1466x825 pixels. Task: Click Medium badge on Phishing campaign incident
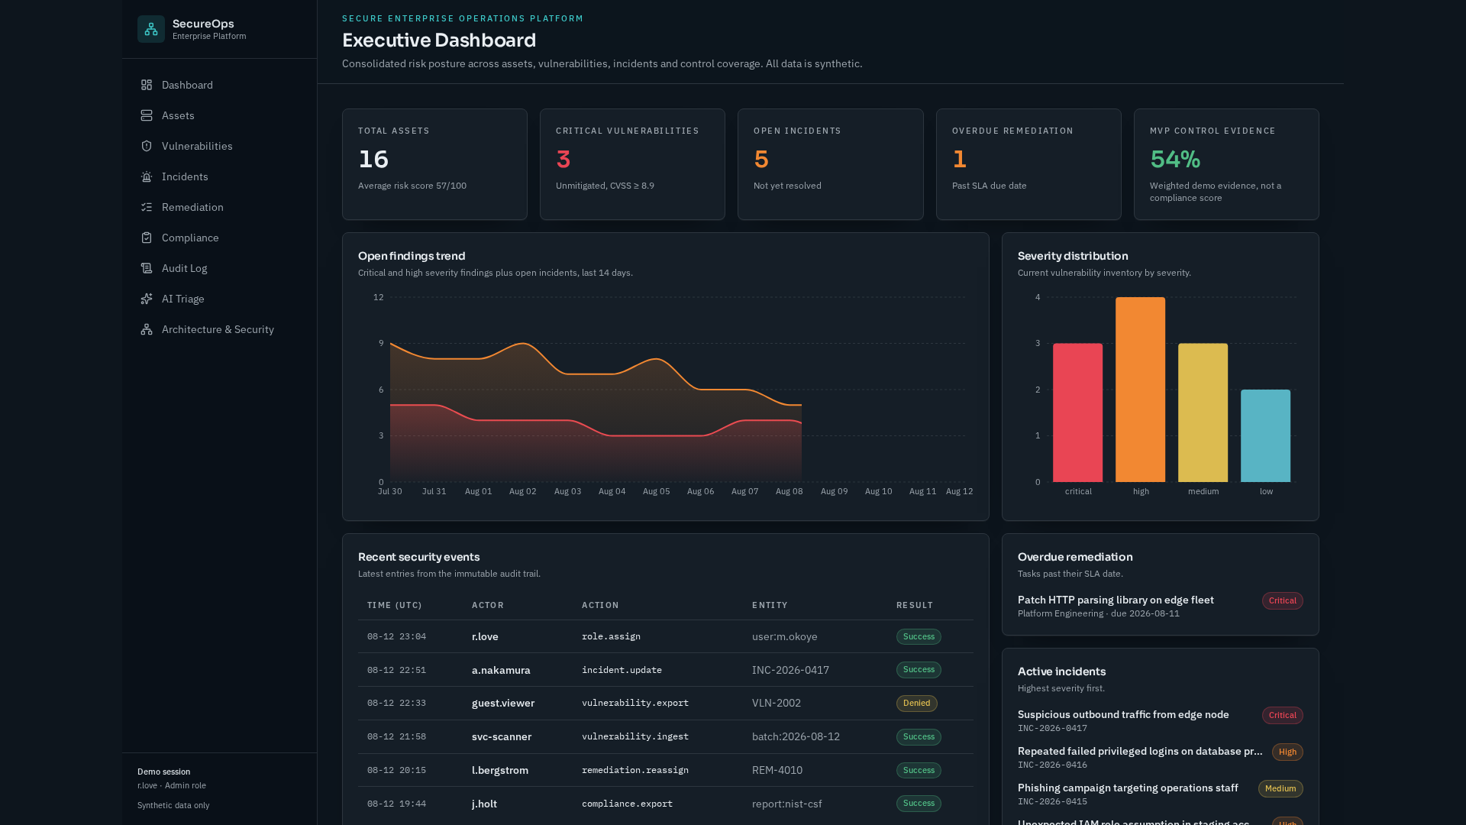pos(1280,788)
